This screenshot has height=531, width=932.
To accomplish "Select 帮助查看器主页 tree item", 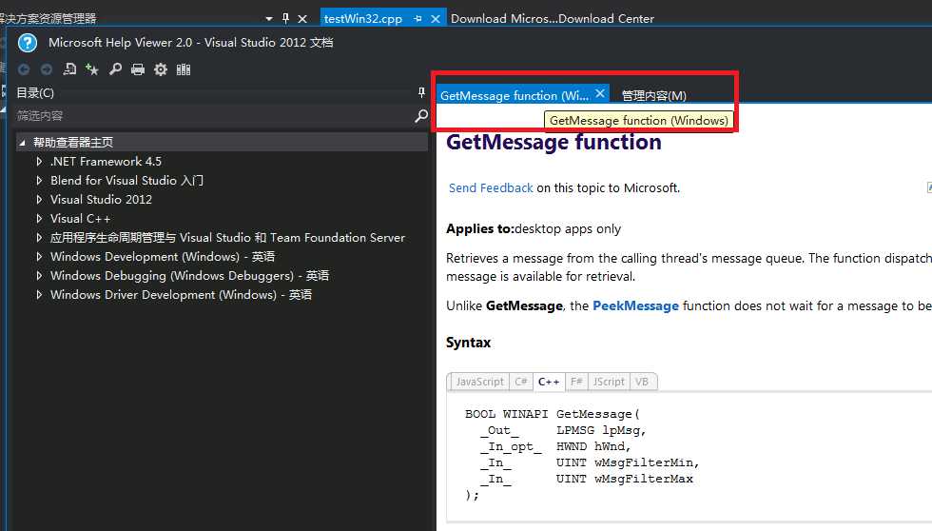I will 73,143.
